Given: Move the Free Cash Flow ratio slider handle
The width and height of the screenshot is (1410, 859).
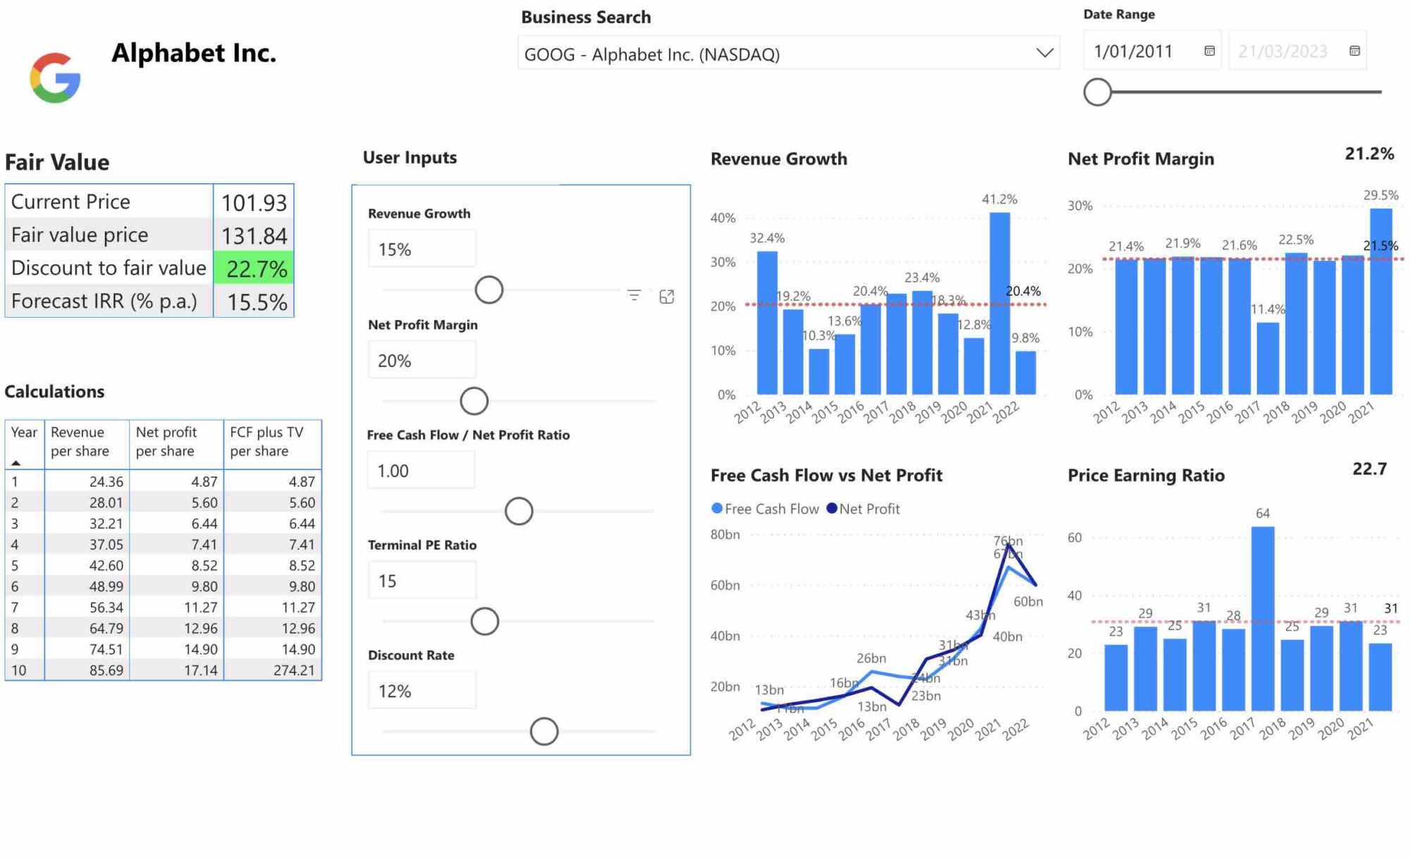Looking at the screenshot, I should (x=519, y=511).
